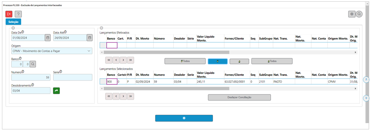Viewport: 373px width, 130px height.
Task: Open the Data Até calendar picker
Action: tap(90, 38)
